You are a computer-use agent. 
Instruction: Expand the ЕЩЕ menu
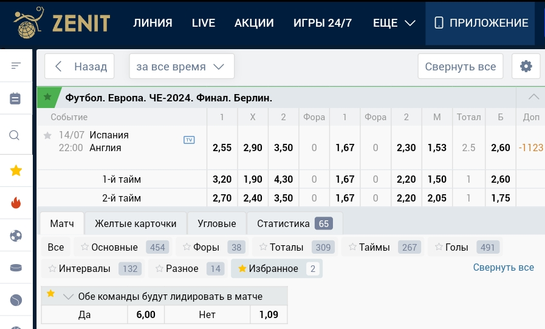tap(394, 23)
